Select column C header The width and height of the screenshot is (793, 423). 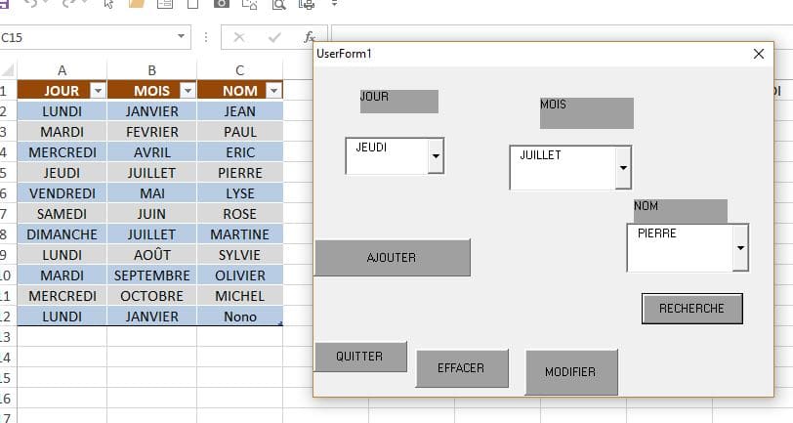239,70
